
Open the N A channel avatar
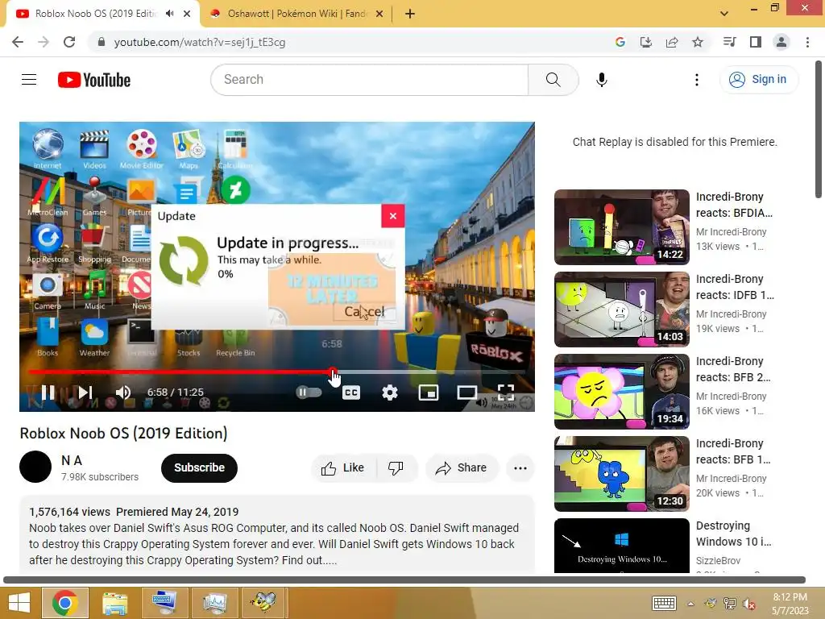(35, 467)
